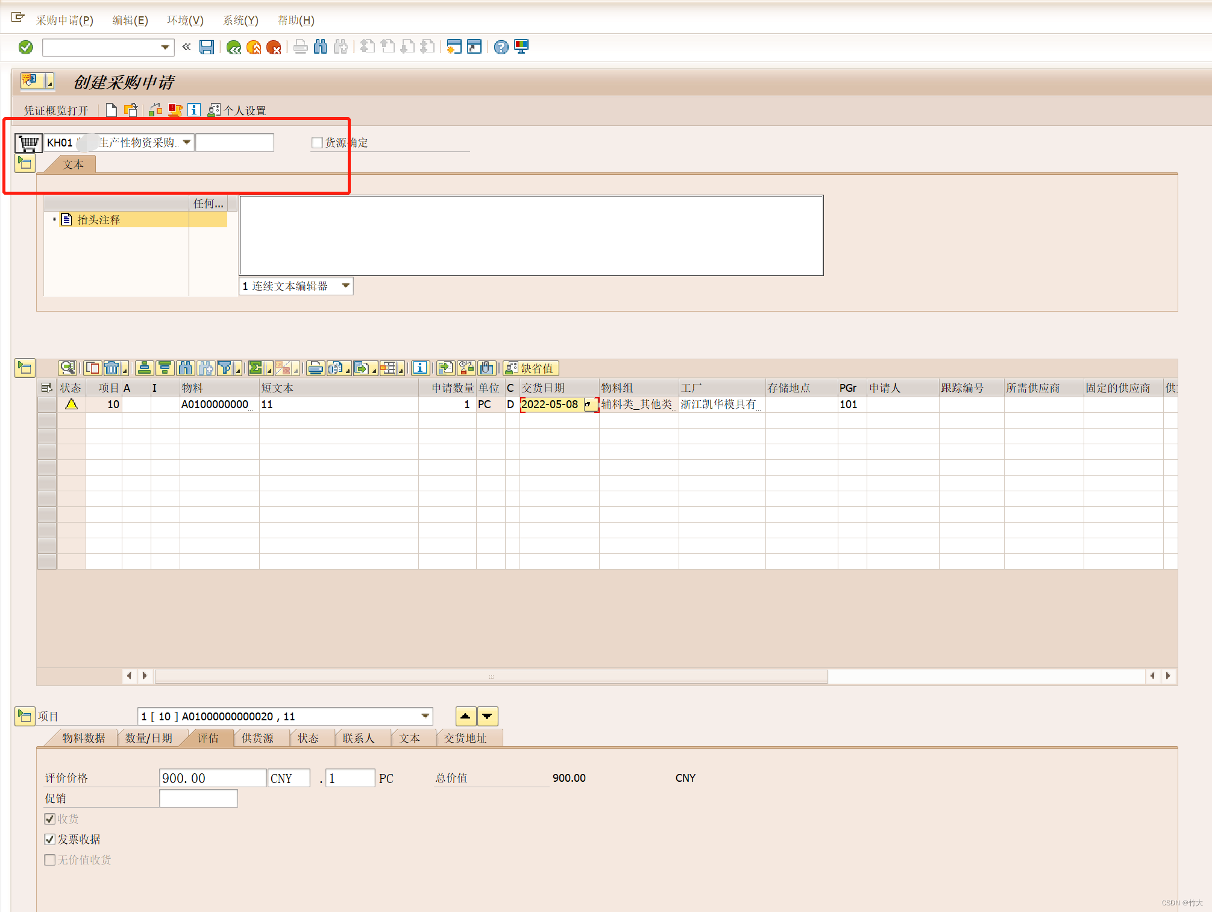Toggle the 无价值收货 checkbox
1212x912 pixels.
click(x=50, y=860)
